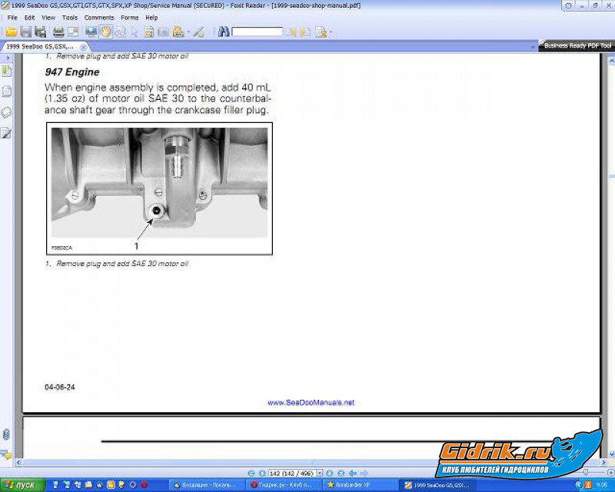This screenshot has height=492, width=615.
Task: Open the Attachments paperclip panel
Action: point(6,435)
